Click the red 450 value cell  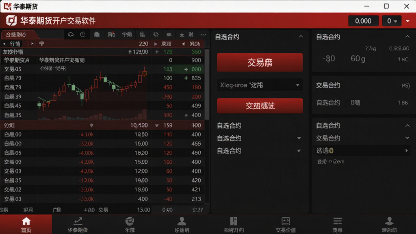[168, 87]
